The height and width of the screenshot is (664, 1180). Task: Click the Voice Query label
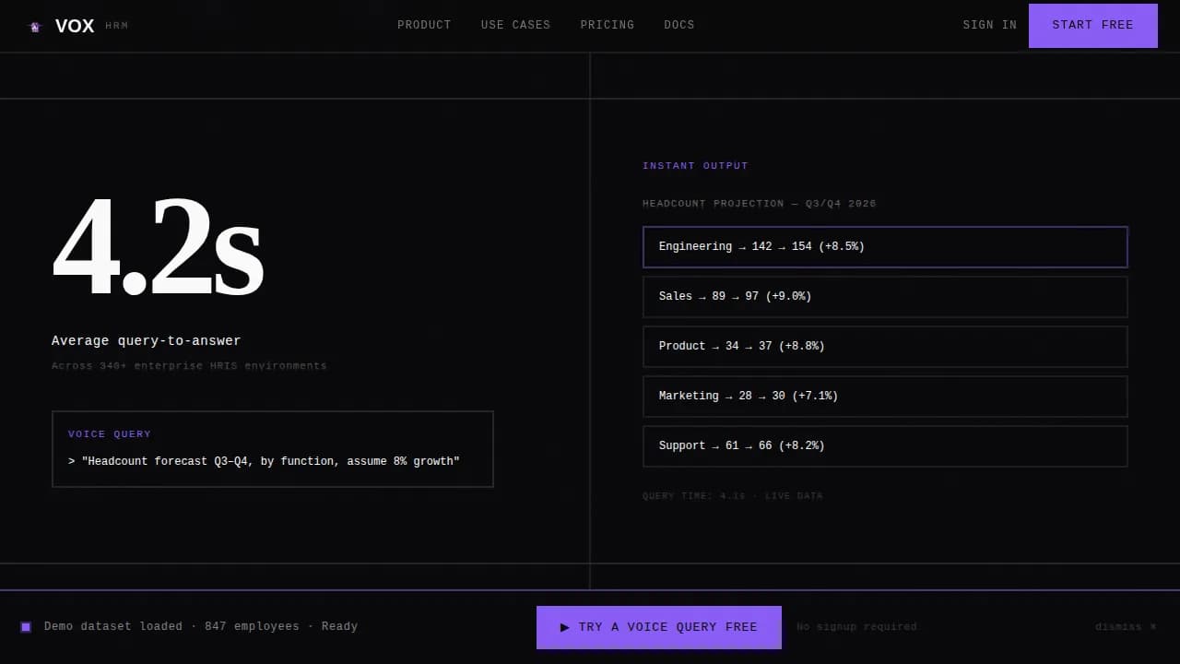[110, 434]
